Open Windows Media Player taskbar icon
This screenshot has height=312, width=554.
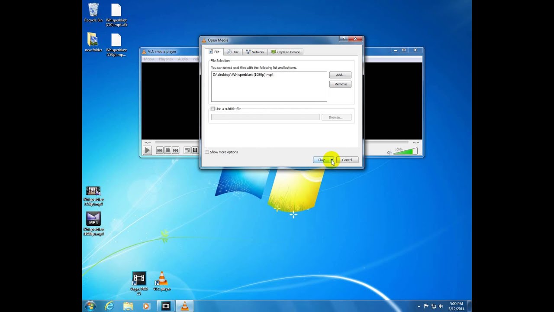tap(146, 306)
